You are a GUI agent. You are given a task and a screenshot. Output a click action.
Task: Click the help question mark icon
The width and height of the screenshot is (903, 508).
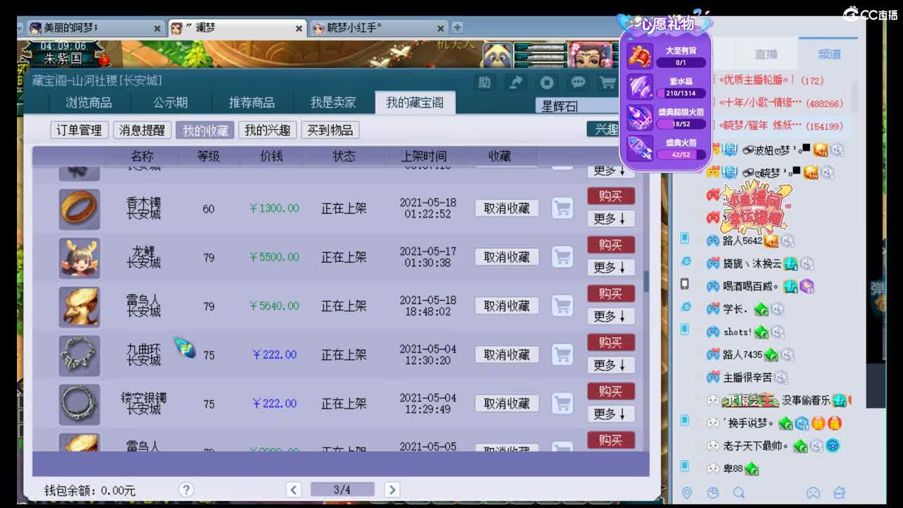(x=186, y=490)
